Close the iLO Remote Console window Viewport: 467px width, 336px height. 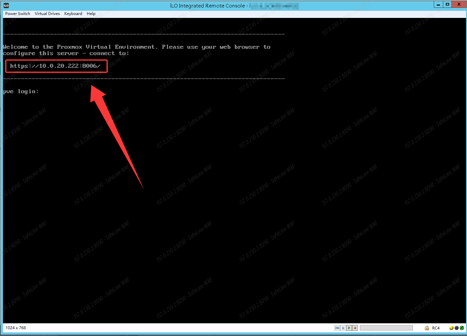459,4
